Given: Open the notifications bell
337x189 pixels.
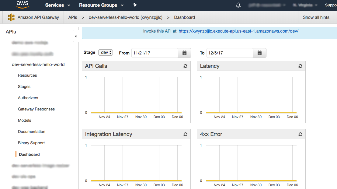Looking at the screenshot, I should [238, 5].
